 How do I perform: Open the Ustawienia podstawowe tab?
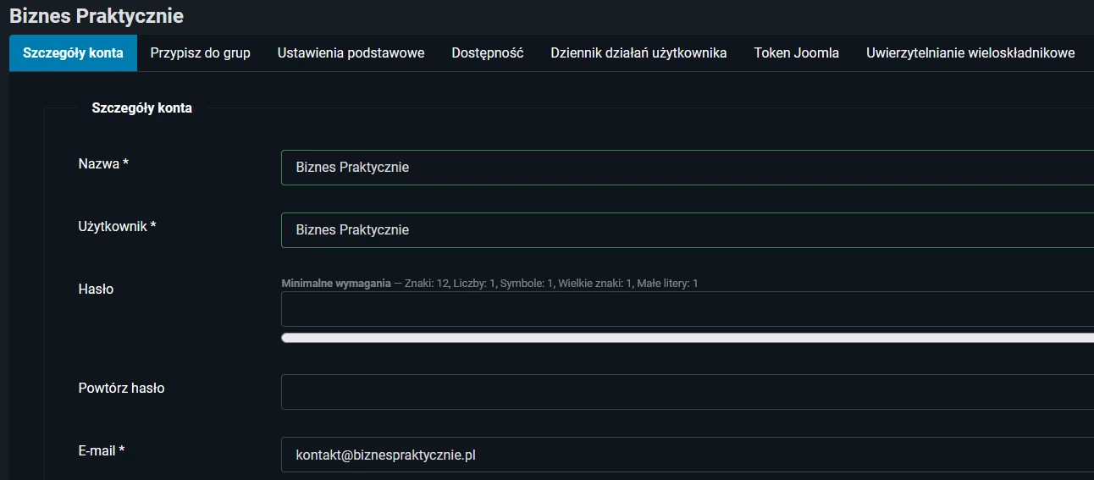tap(351, 52)
